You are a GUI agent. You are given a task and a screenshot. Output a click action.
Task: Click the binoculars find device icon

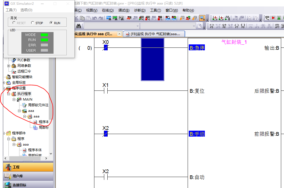[79, 26]
